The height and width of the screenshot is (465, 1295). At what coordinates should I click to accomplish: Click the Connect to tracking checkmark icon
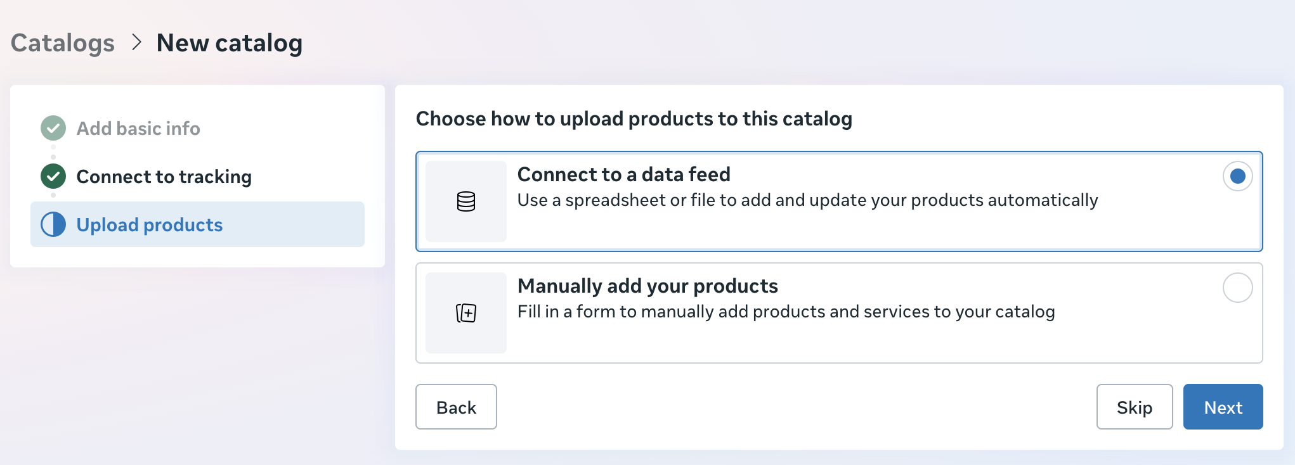pyautogui.click(x=53, y=176)
